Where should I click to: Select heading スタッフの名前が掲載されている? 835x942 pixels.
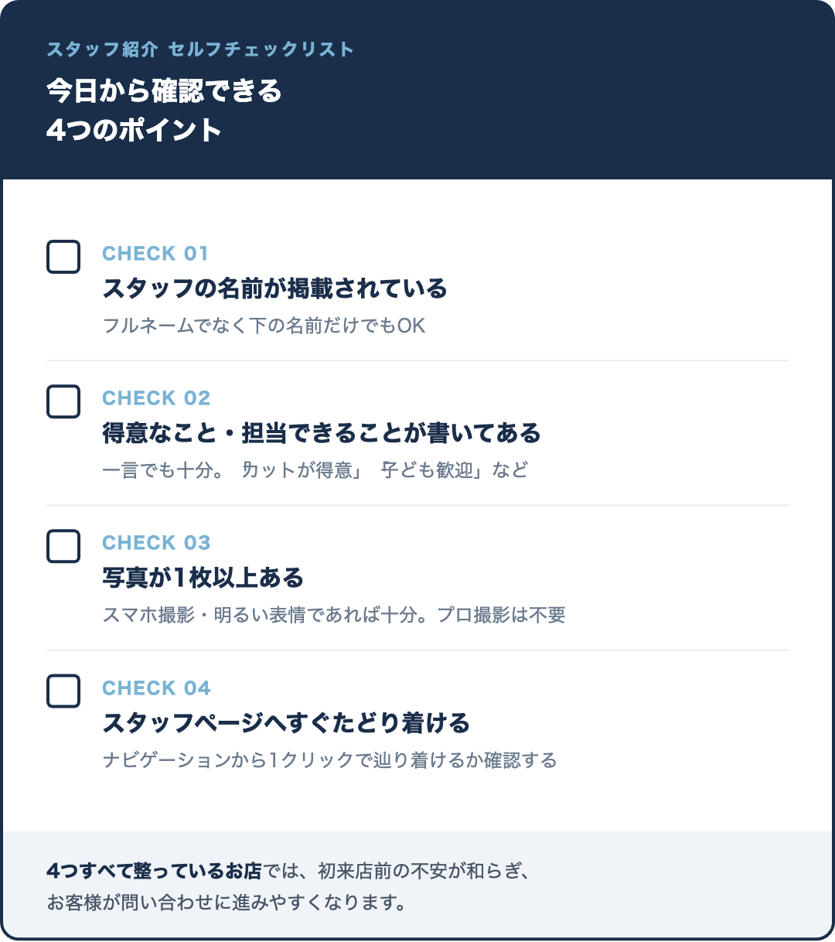tap(274, 288)
